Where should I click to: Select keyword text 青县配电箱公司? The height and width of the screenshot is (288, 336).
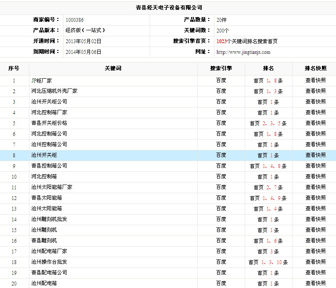coord(49,273)
